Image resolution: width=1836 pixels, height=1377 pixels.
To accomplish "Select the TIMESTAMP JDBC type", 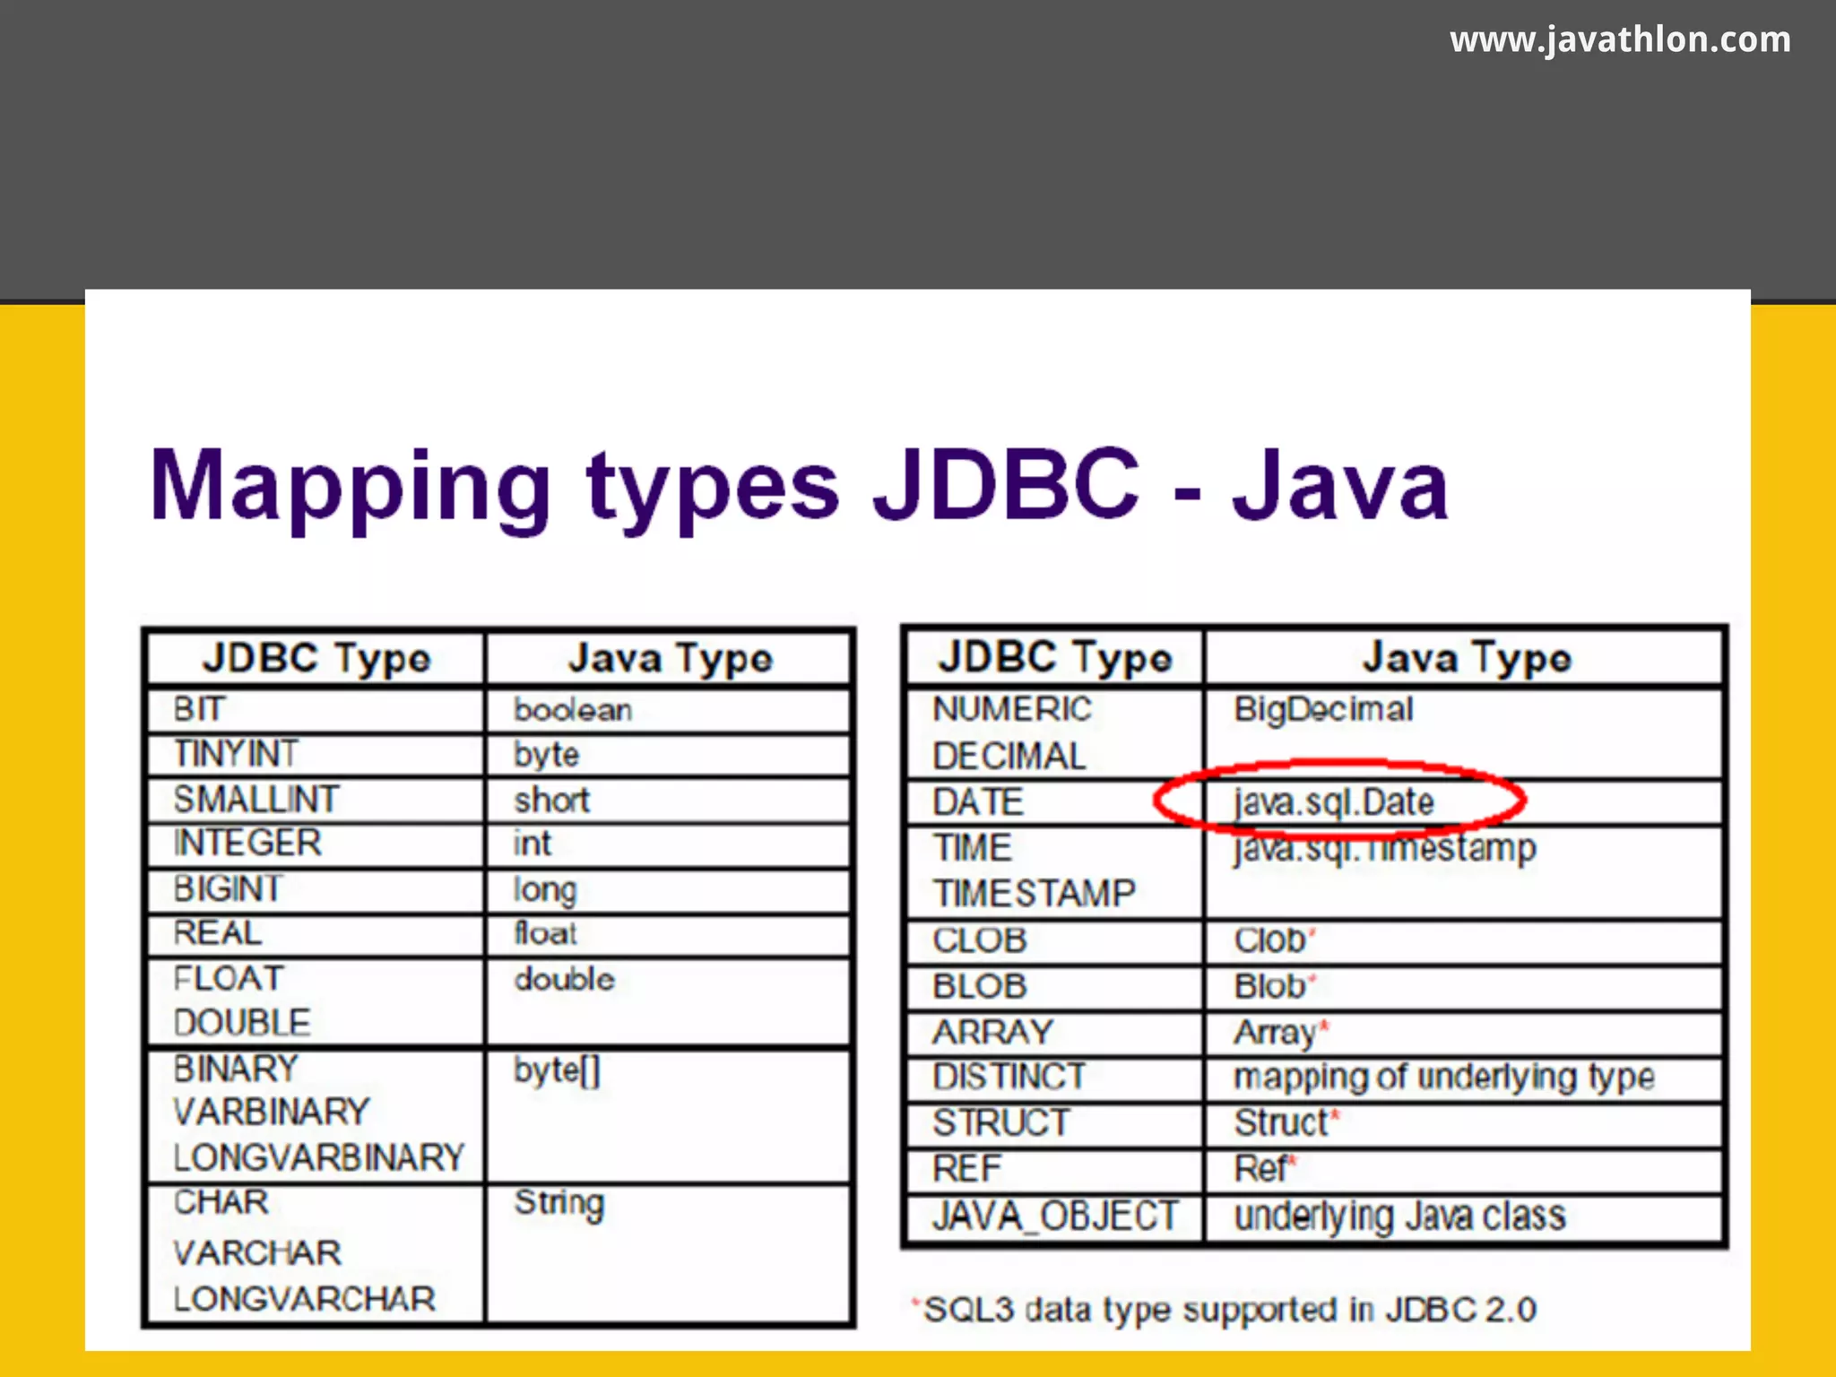I will point(1034,893).
